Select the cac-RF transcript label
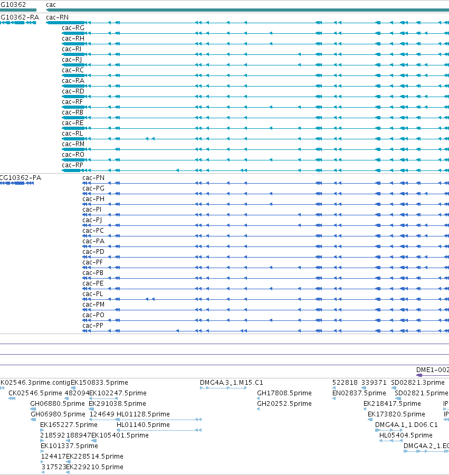 [72, 102]
